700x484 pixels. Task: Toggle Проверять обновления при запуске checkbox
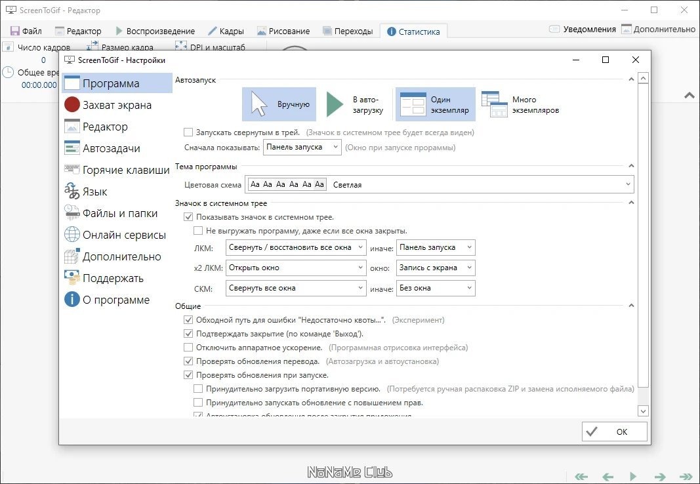coord(188,375)
